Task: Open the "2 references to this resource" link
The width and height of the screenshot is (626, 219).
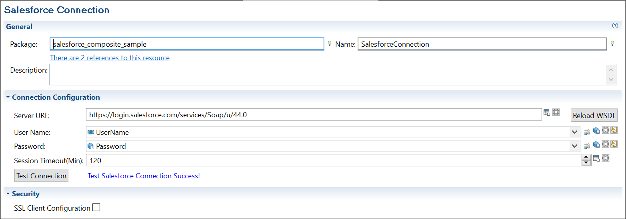Action: [110, 58]
